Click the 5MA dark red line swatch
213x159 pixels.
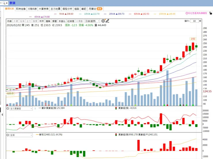coord(55,14)
